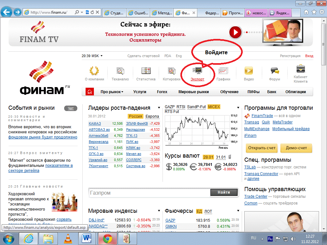Open the address bar search dropdown
327x245 pixels.
coord(82,12)
